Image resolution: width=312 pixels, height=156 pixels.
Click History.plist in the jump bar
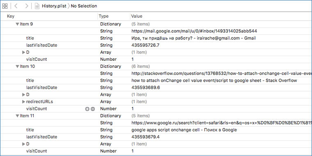[54, 6]
